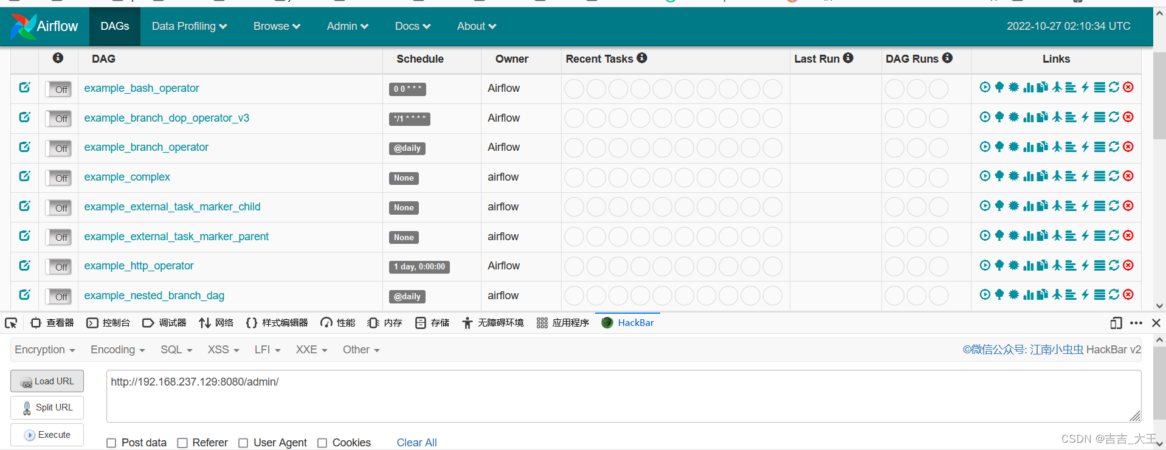
Task: Delete the example_branch_dop_operator_v3 DAG
Action: (x=1128, y=117)
